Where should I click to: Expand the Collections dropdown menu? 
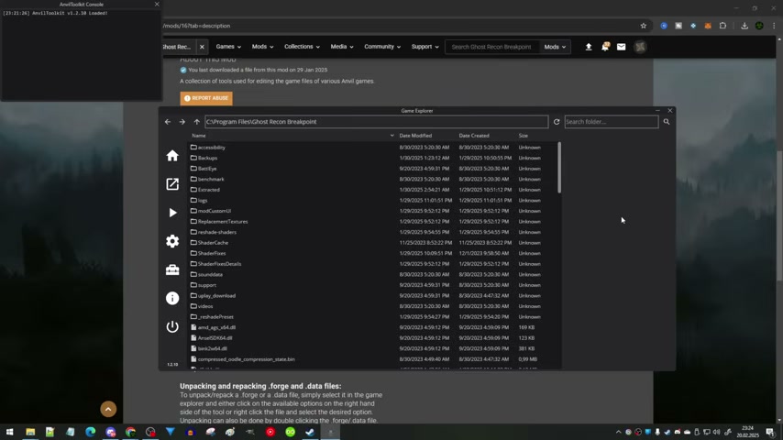[302, 47]
